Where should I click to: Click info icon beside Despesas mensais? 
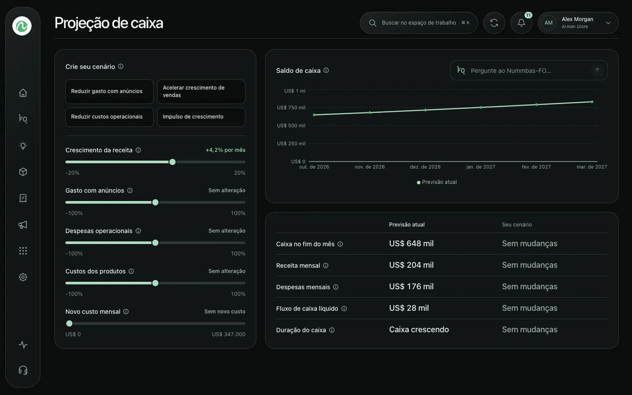[x=336, y=287]
